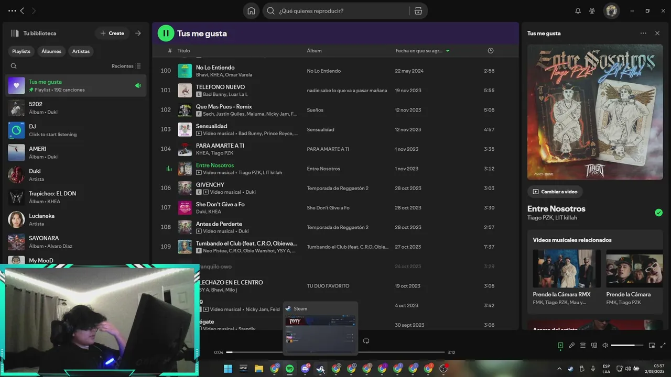Select the track PARA AMARTE A TI

(220, 146)
